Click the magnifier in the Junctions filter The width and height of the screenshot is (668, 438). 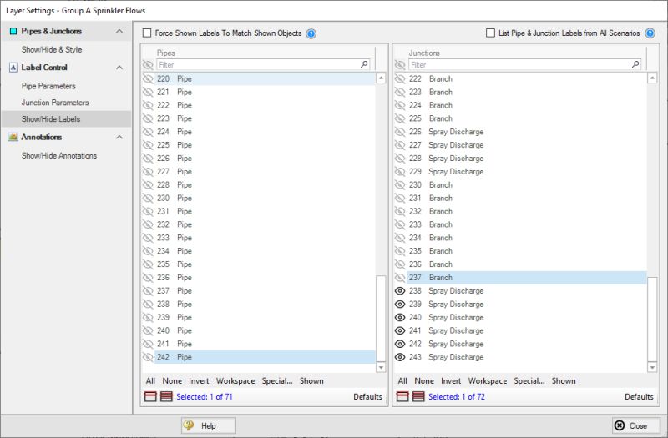[635, 64]
